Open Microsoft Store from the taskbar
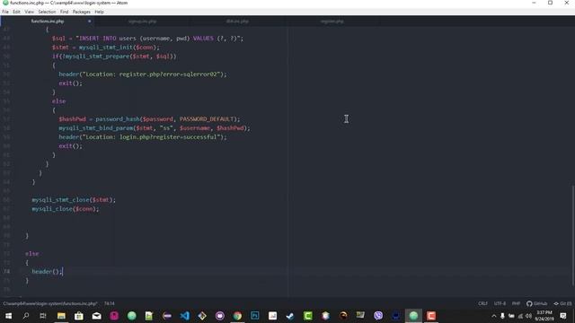Viewport: 575px width, 323px height. [x=78, y=316]
